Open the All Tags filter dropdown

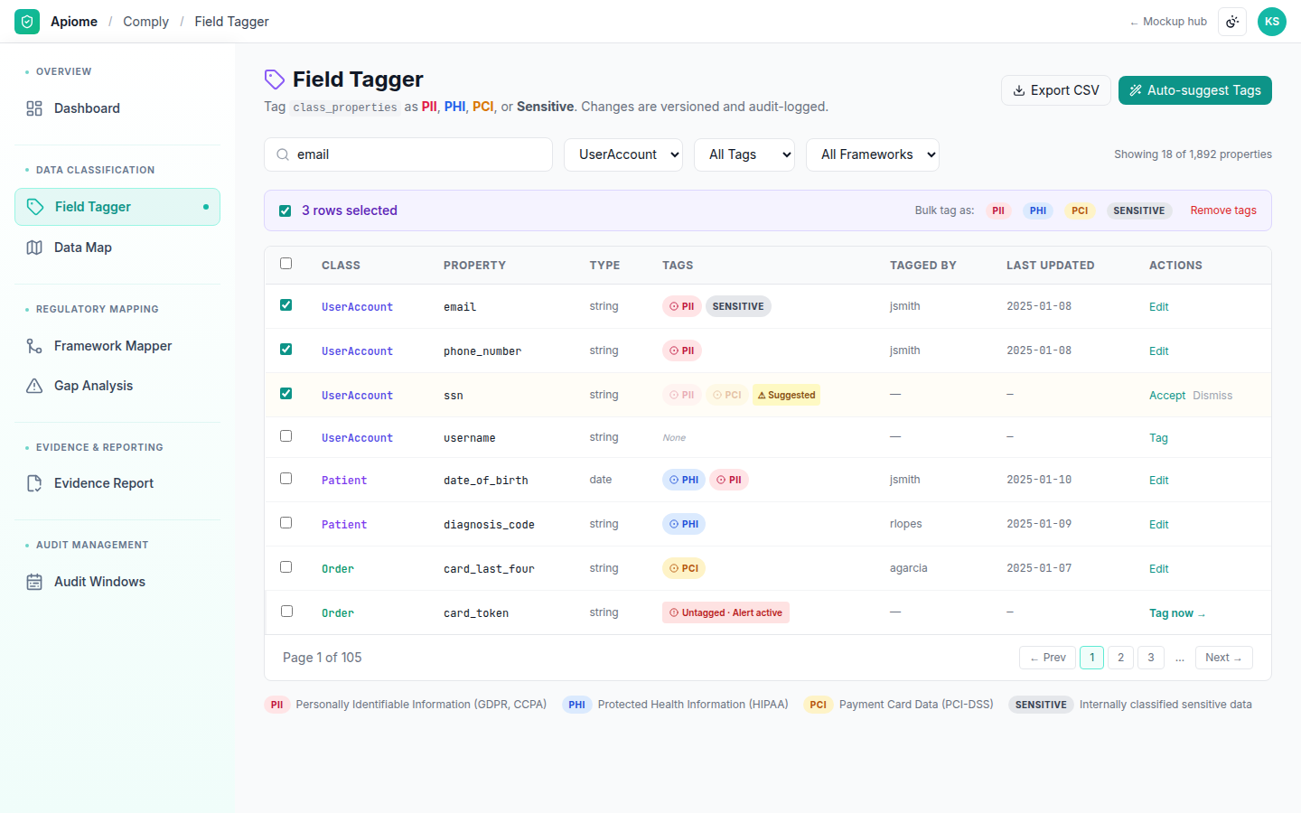(x=744, y=154)
